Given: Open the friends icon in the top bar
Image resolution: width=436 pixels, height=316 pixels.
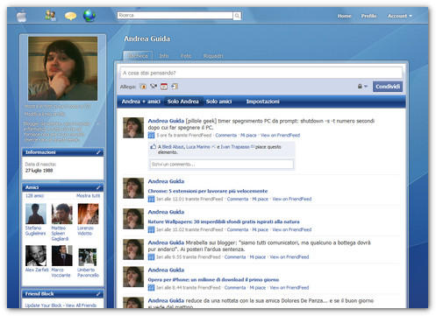Looking at the screenshot, I should [51, 16].
